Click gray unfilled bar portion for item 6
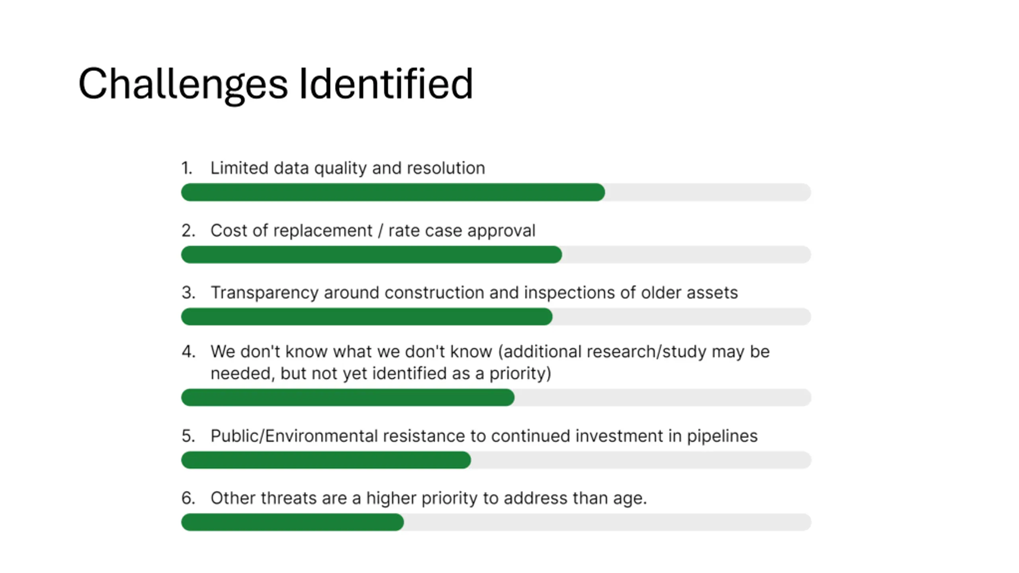Screen dimensions: 1019x573 [x=607, y=522]
